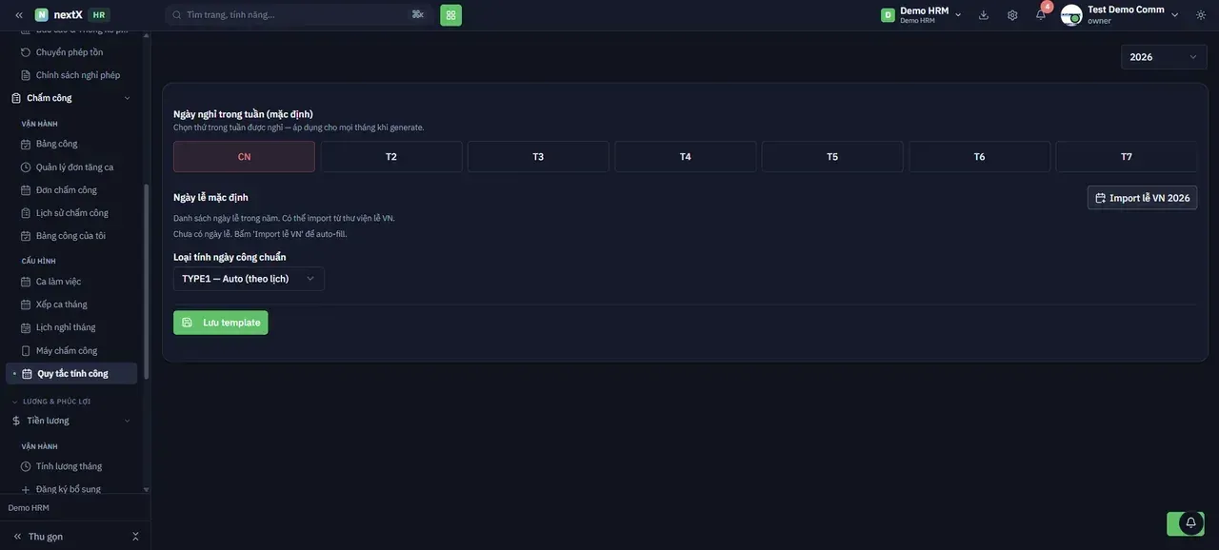Open the notifications bell with badge 4
1219x550 pixels.
[x=1041, y=15]
